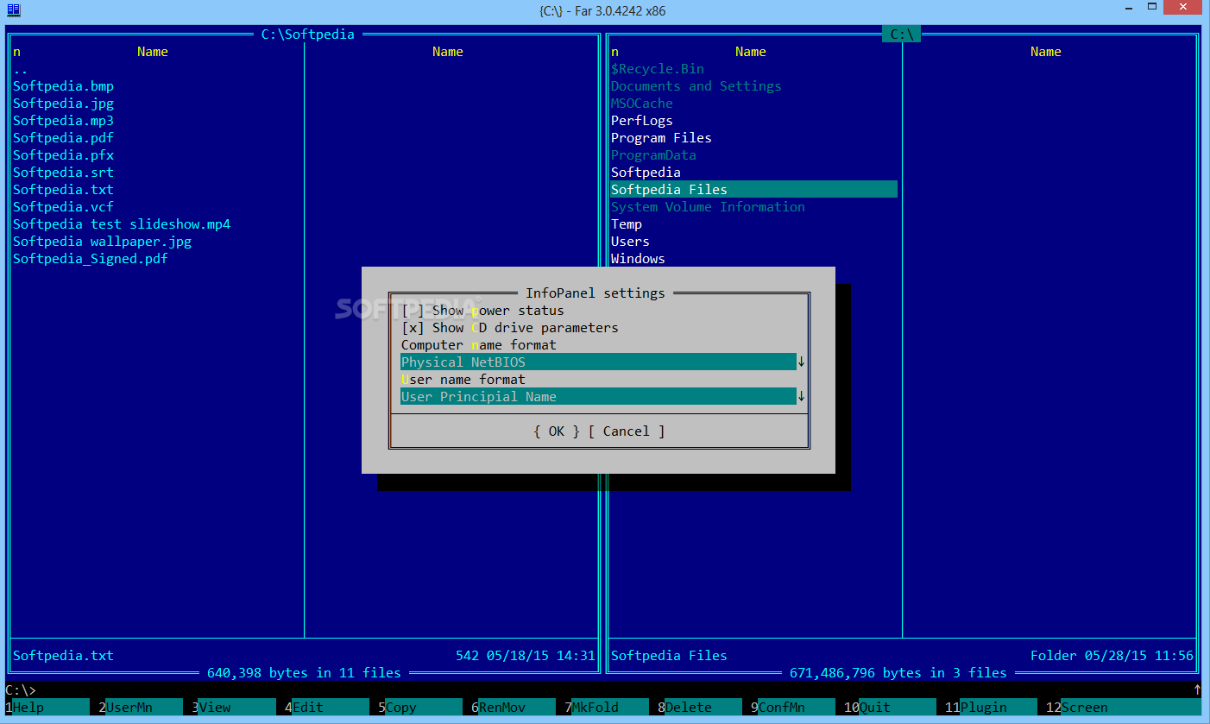This screenshot has height=724, width=1210.
Task: Select Users folder in right panel
Action: click(630, 242)
